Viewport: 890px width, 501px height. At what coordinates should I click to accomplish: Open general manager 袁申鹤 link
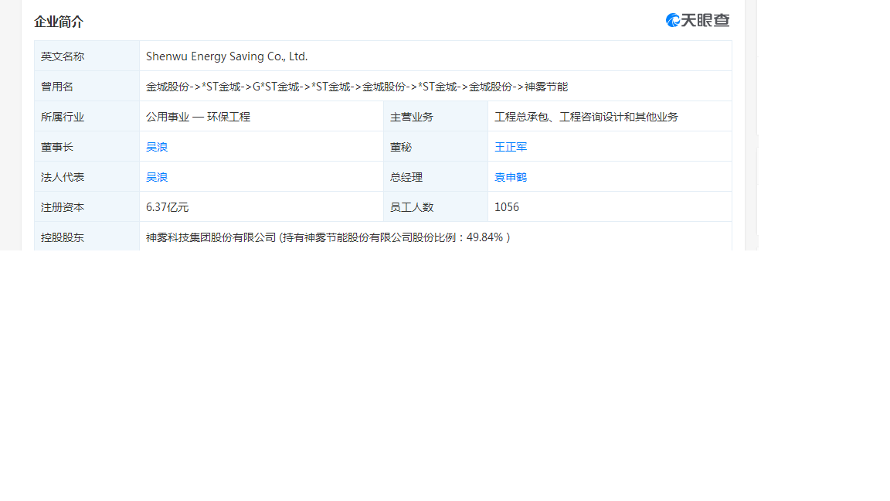(511, 177)
